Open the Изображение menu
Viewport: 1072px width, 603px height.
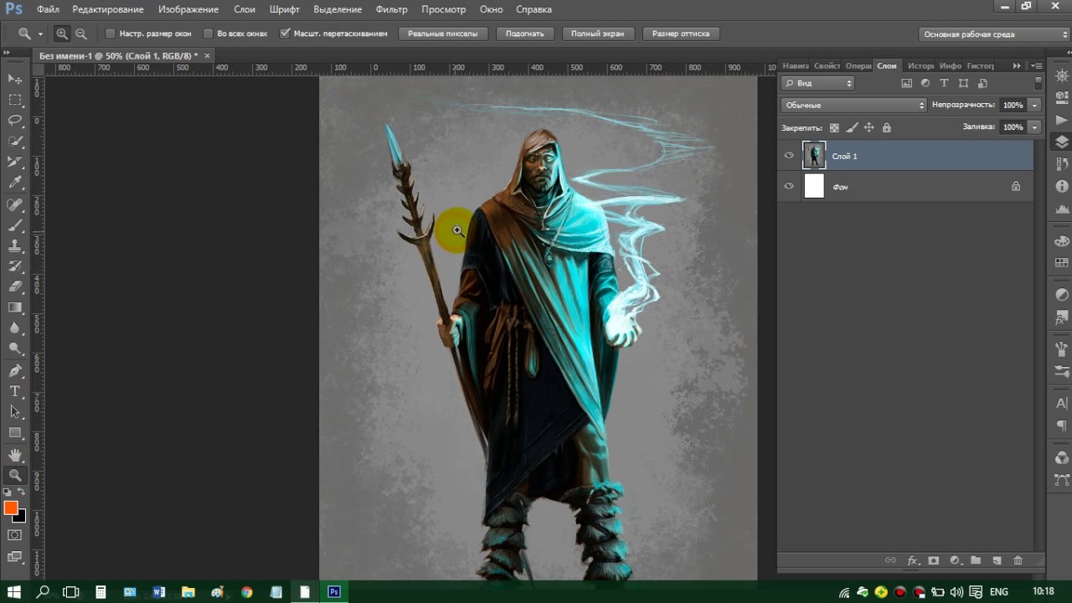tap(188, 9)
